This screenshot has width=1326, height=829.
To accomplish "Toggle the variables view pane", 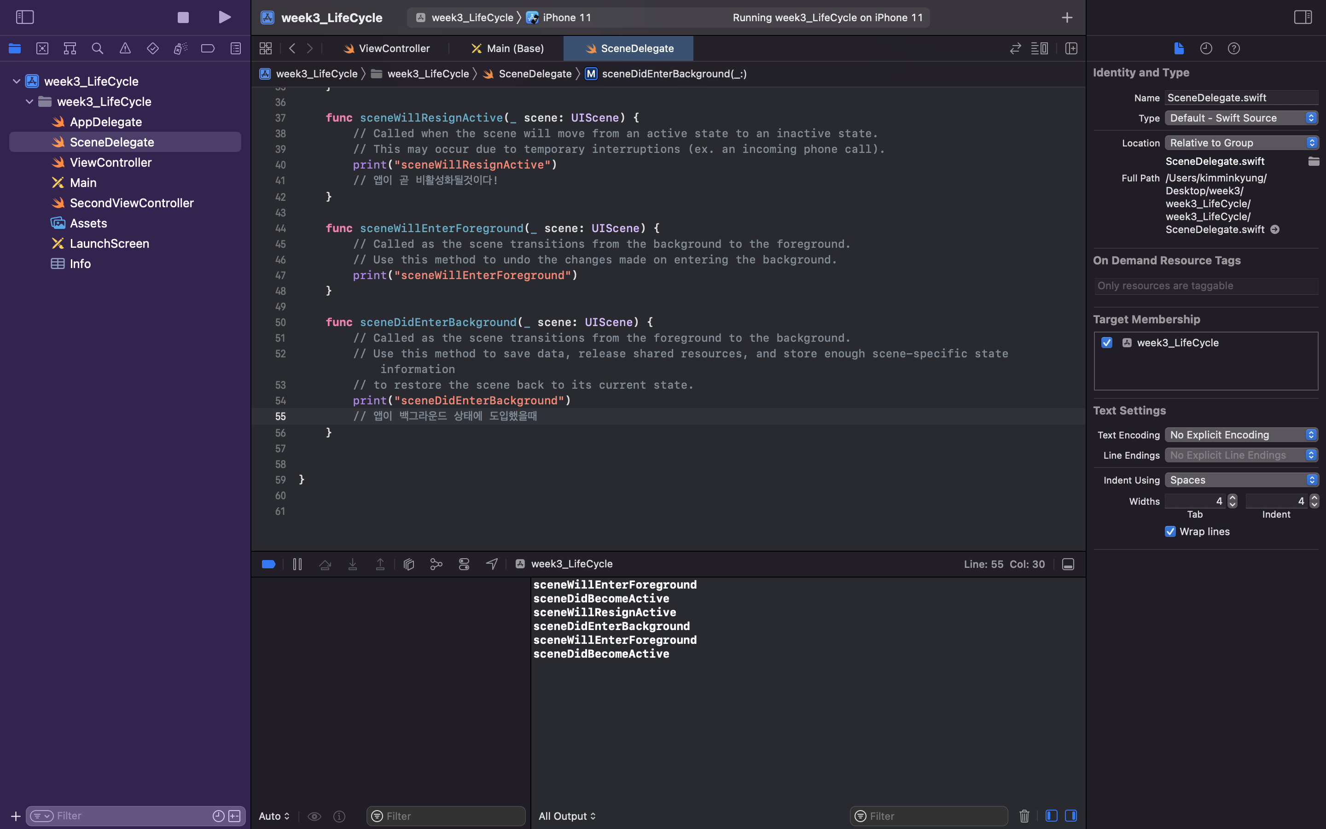I will (1051, 816).
